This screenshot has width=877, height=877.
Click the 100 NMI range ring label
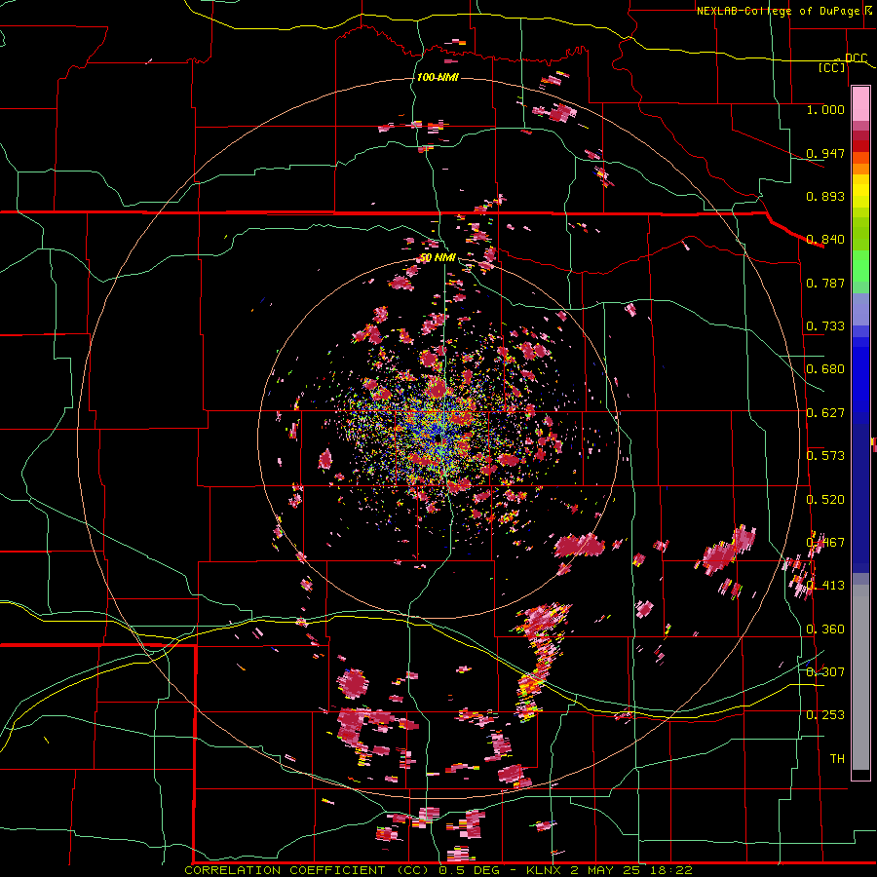point(438,77)
